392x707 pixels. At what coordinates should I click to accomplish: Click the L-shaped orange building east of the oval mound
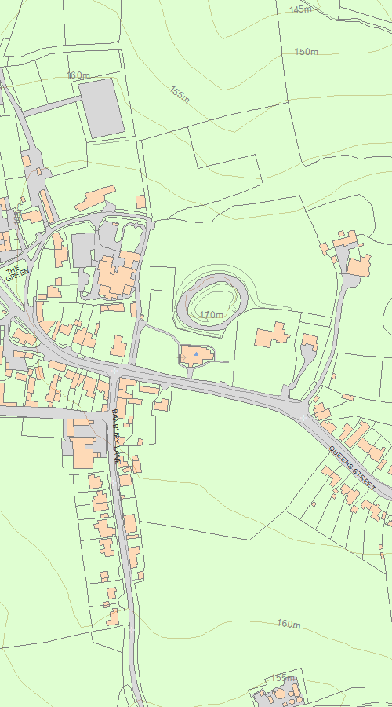click(272, 335)
